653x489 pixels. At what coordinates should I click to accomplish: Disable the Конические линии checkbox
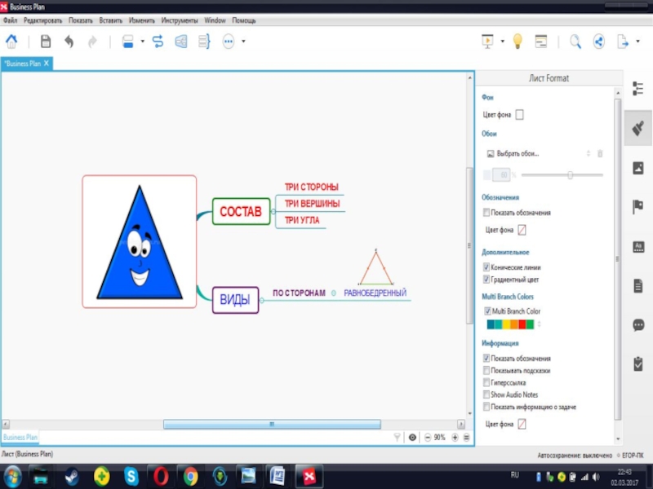point(486,267)
